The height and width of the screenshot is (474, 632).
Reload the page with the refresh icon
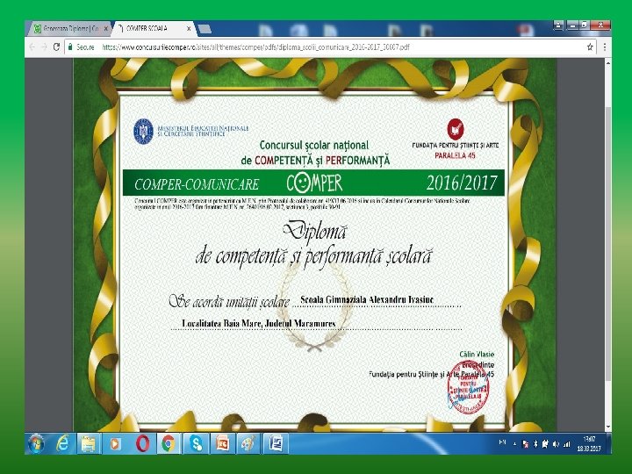point(56,47)
